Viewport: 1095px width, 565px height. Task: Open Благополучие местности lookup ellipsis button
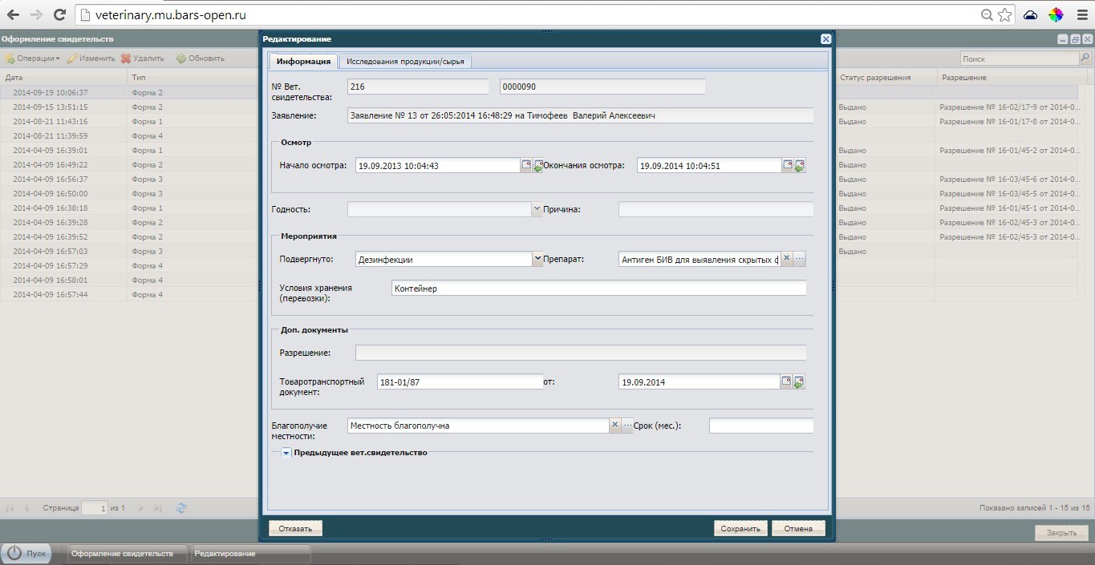click(627, 426)
